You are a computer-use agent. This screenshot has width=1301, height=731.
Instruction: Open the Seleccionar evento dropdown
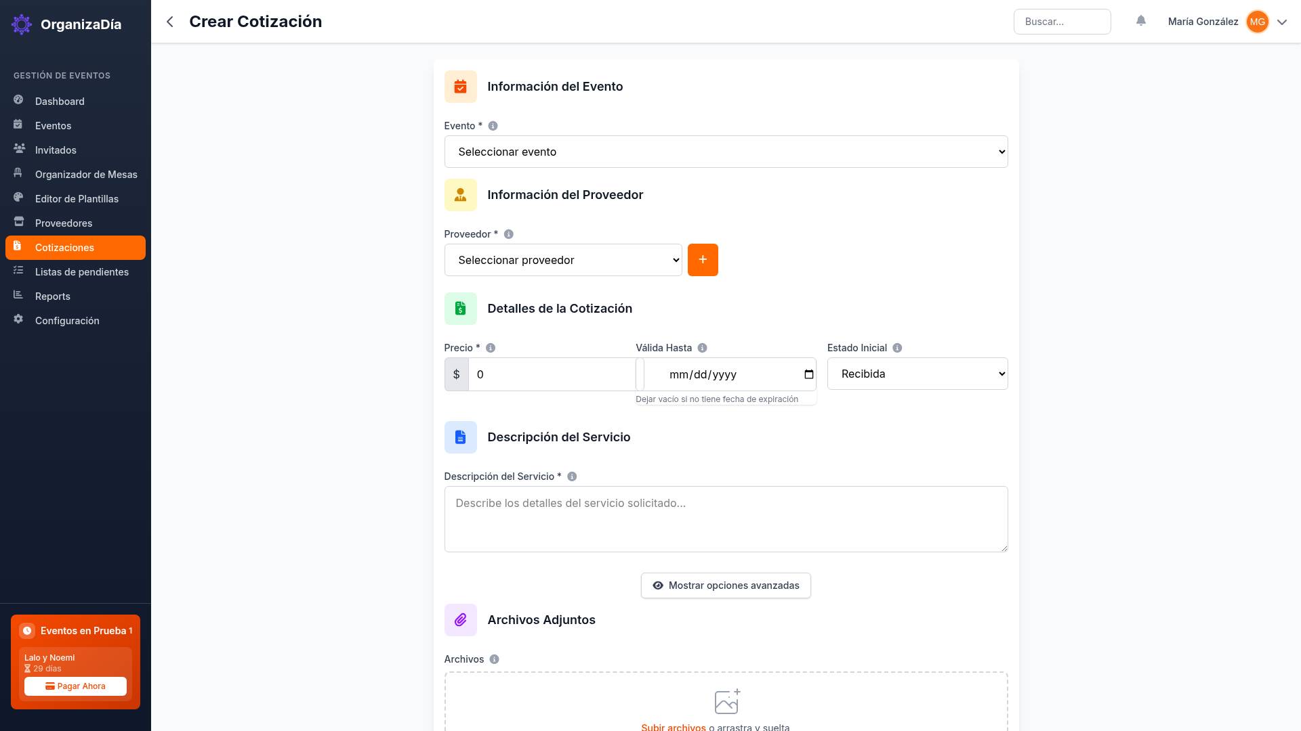coord(726,152)
